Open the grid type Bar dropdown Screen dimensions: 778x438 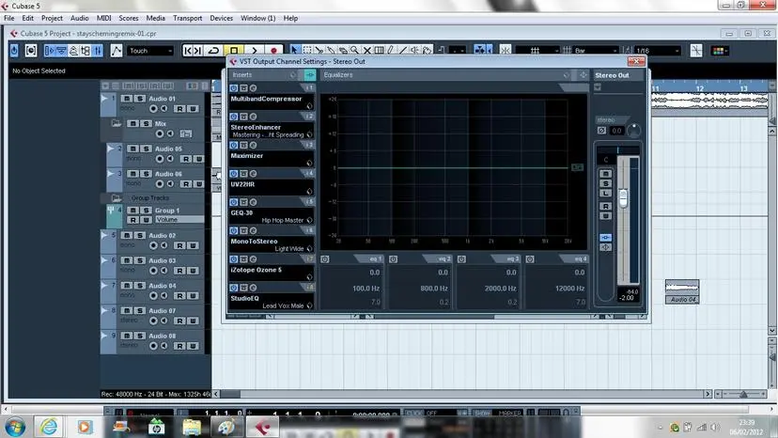point(595,51)
